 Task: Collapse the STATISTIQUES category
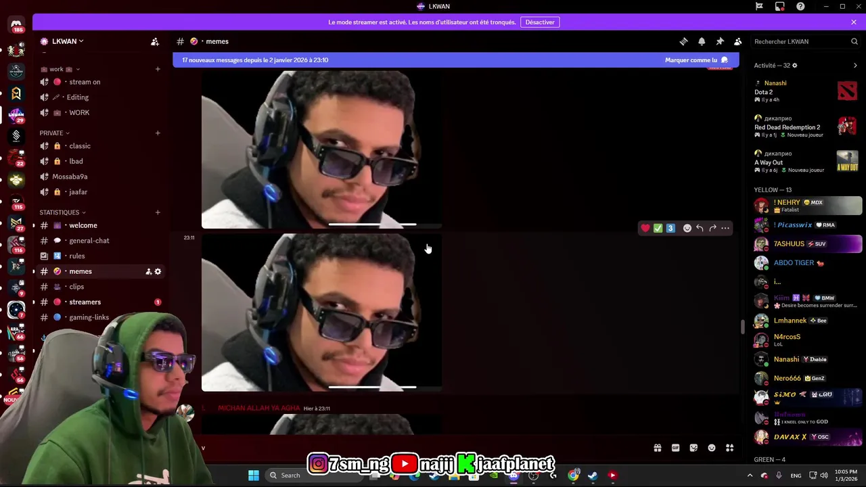62,212
